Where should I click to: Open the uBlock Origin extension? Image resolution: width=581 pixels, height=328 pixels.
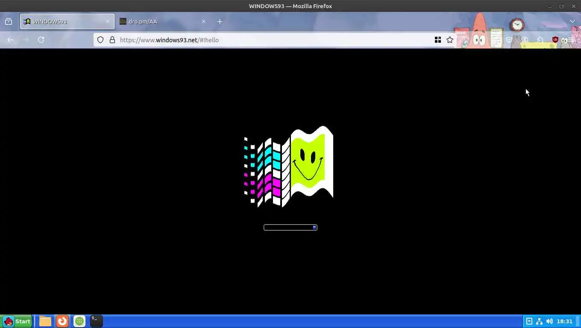tap(555, 40)
